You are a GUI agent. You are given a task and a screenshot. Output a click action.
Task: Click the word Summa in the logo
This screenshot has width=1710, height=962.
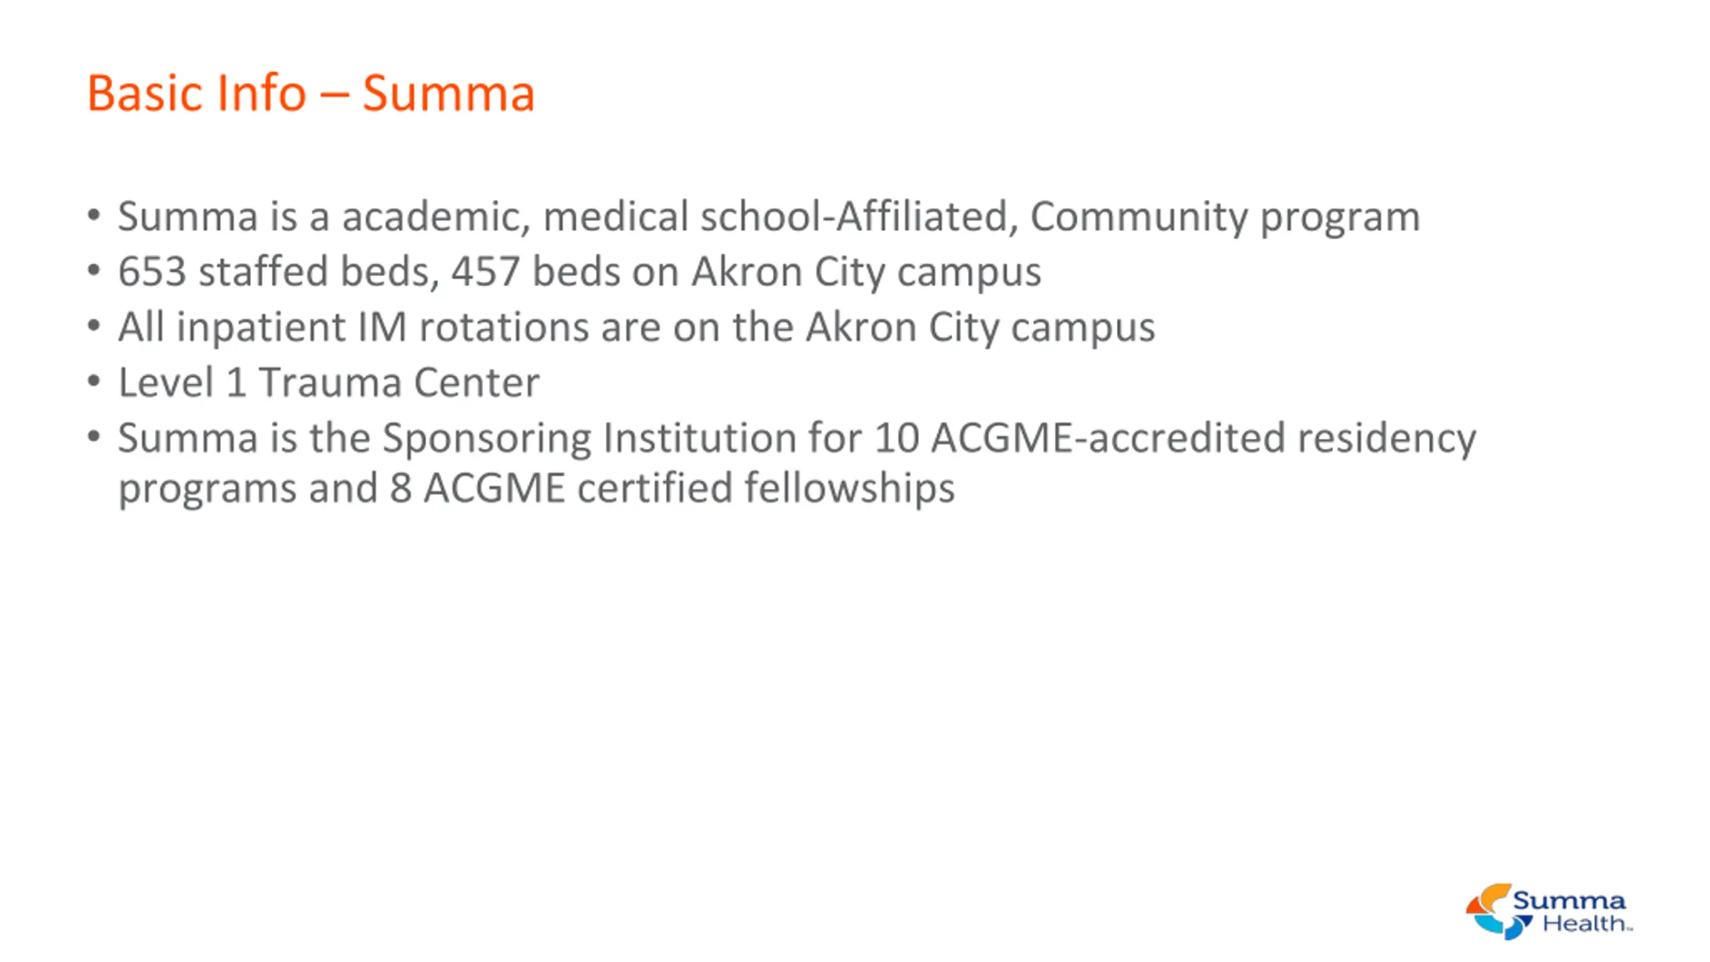click(1568, 901)
